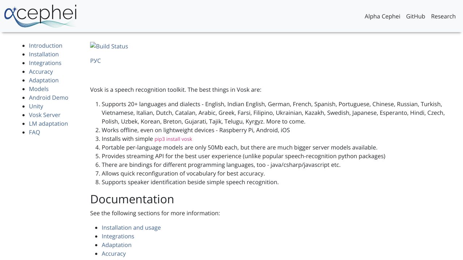Screen dimensions: 463x260
Task: Click the Alpha Cephei logo
Action: click(x=41, y=16)
